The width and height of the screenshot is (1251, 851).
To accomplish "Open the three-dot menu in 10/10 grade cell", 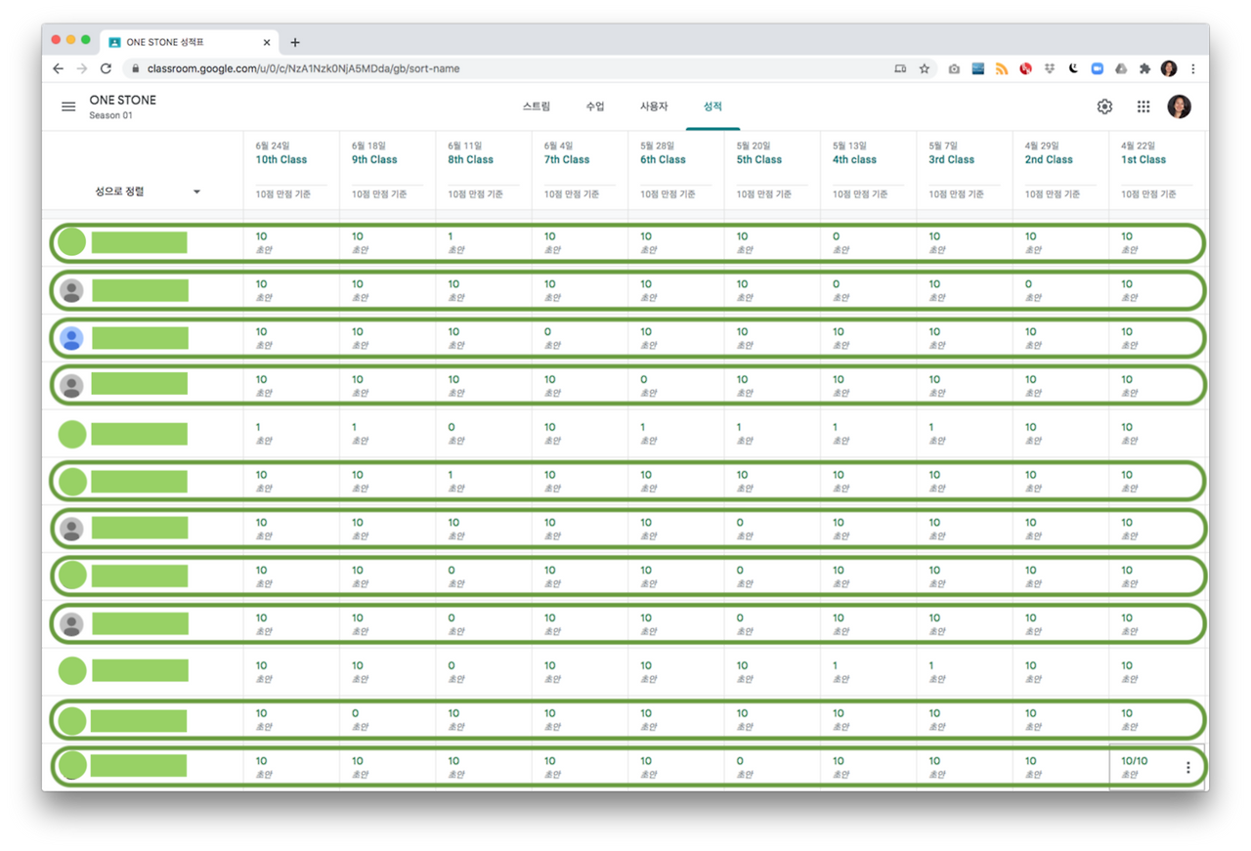I will click(1188, 768).
